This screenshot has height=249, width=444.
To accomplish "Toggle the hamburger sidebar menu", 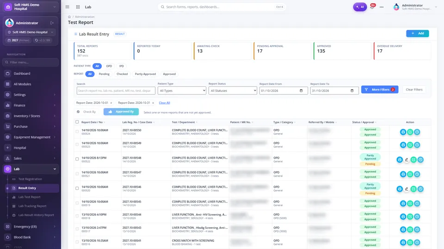I will click(67, 7).
